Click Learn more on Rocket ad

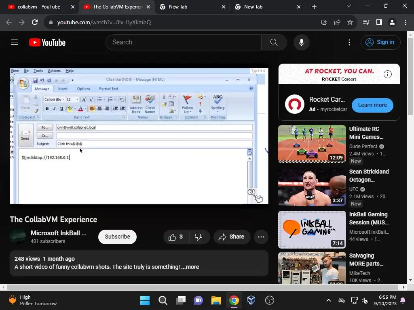[372, 105]
